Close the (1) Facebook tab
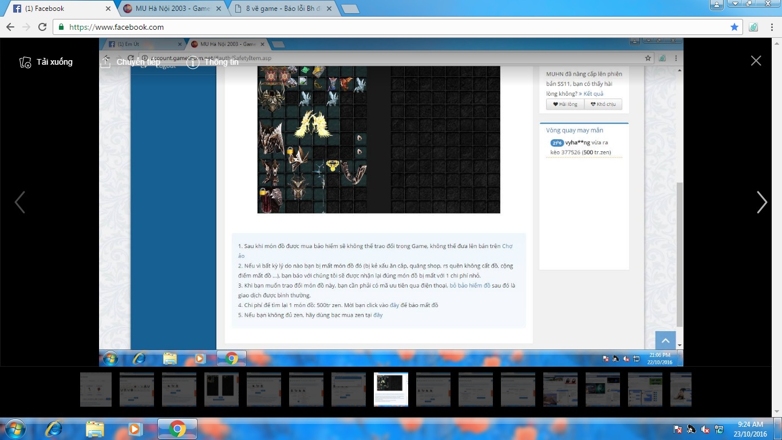 (x=108, y=9)
